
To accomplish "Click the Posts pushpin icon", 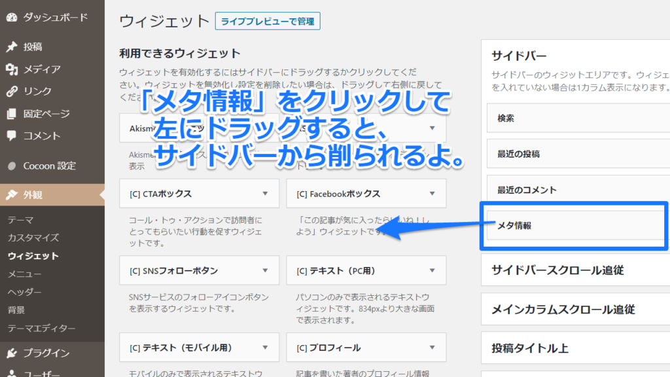I will point(11,47).
